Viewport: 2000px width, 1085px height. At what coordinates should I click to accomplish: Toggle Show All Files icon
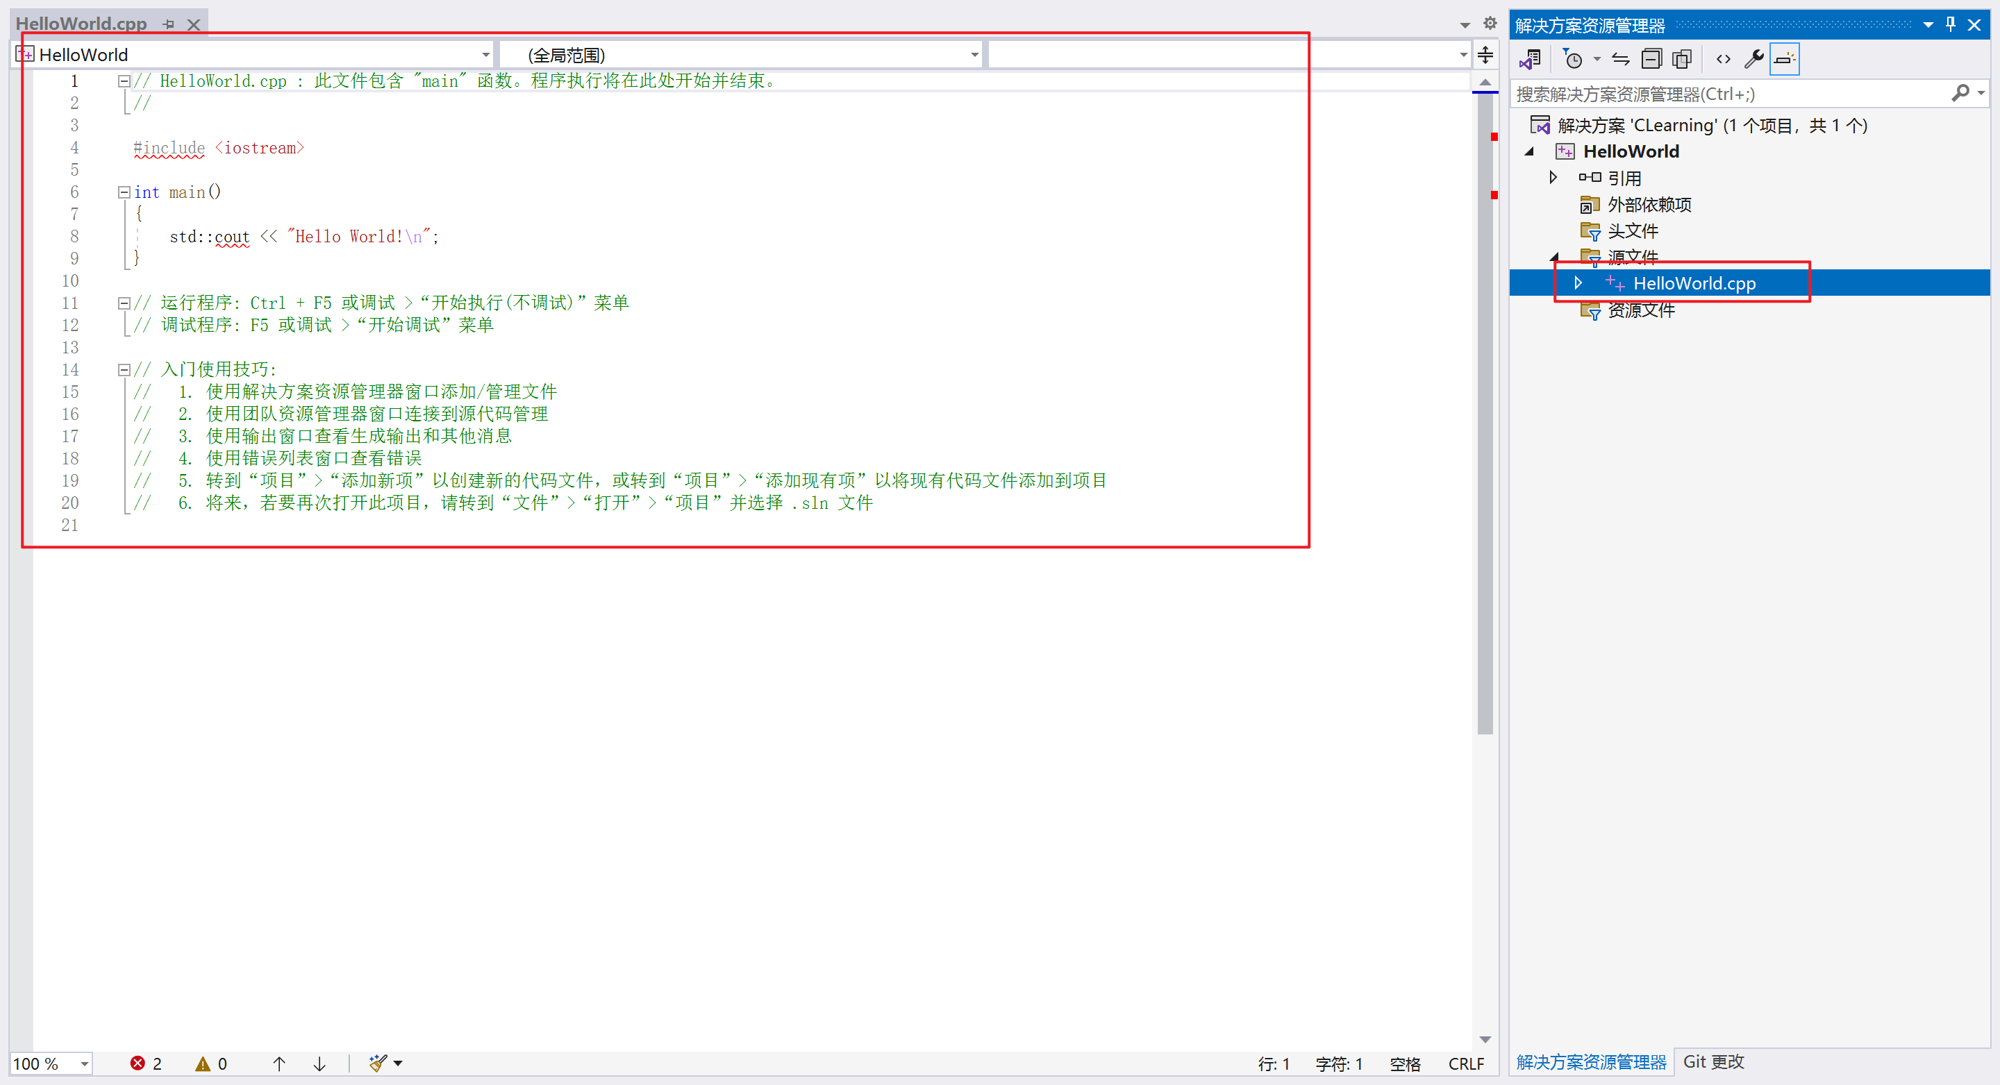(1682, 59)
